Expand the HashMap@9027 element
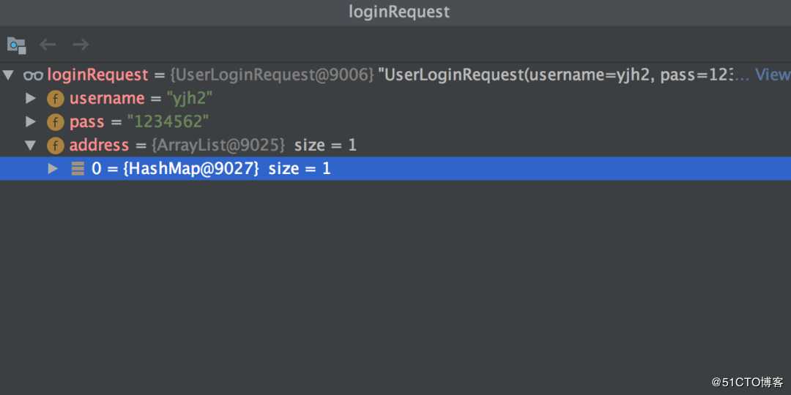This screenshot has height=395, width=791. pyautogui.click(x=53, y=168)
